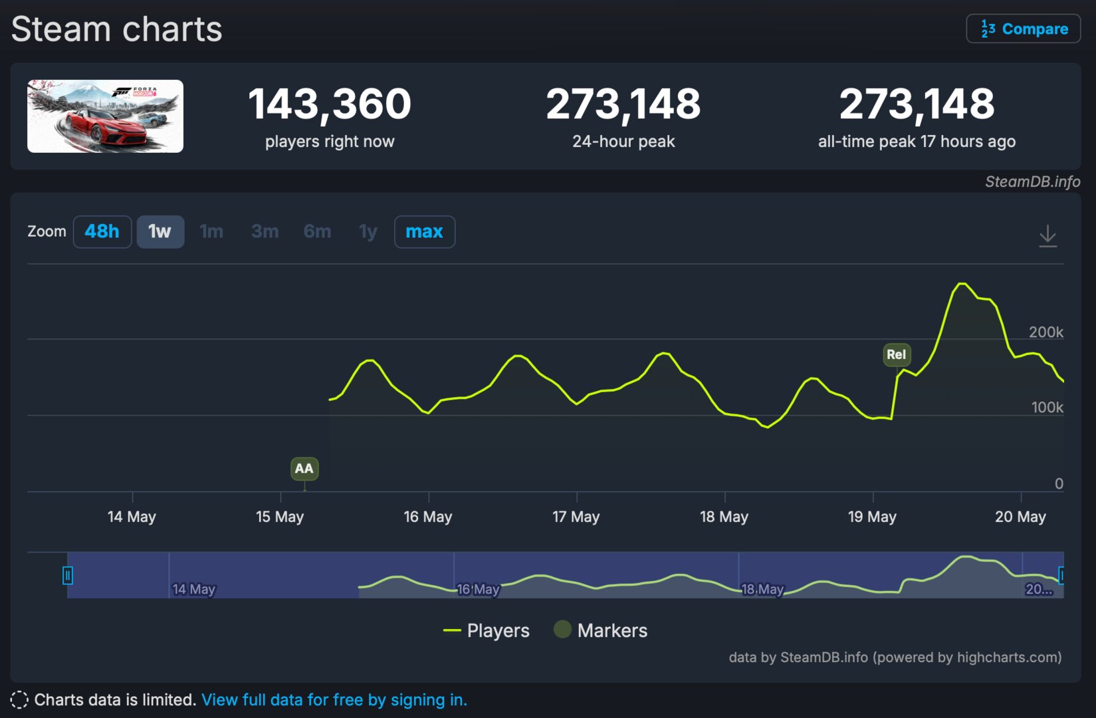Click the highcharts data credit line

(x=895, y=658)
